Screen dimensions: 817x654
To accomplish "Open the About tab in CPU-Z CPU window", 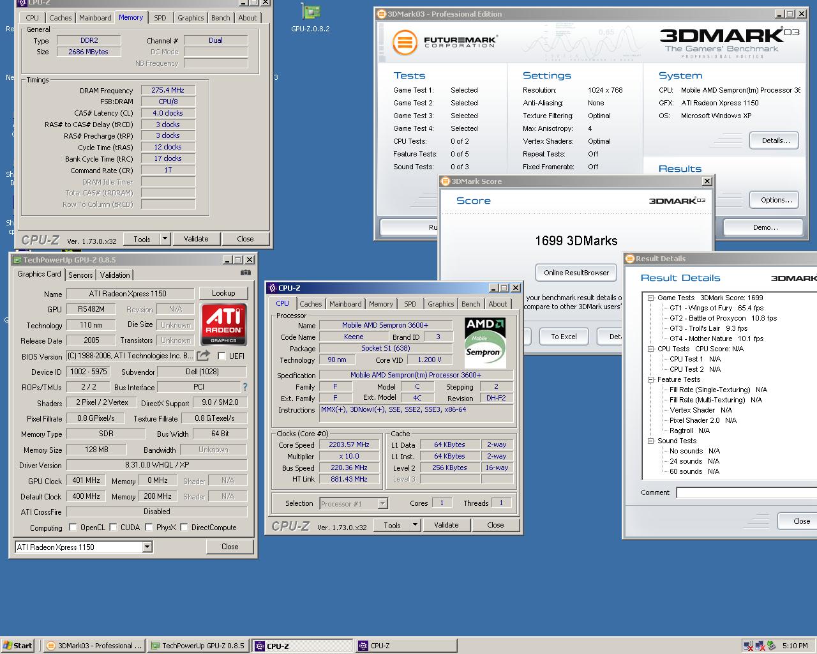I will [x=498, y=304].
